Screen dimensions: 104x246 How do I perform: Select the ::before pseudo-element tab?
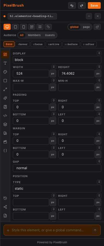click(71, 44)
